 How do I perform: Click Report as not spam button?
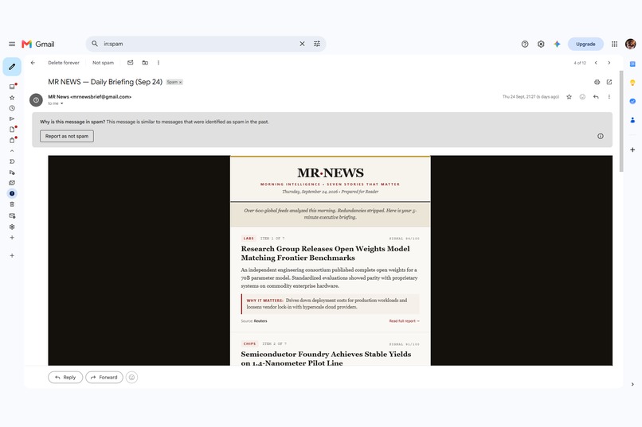[67, 136]
